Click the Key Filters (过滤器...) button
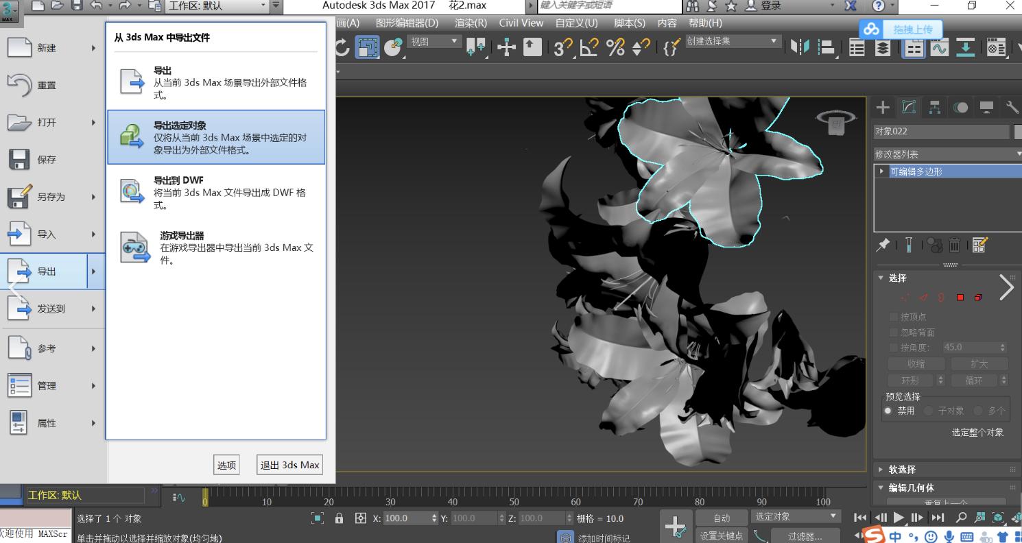This screenshot has height=543, width=1022. coord(805,536)
